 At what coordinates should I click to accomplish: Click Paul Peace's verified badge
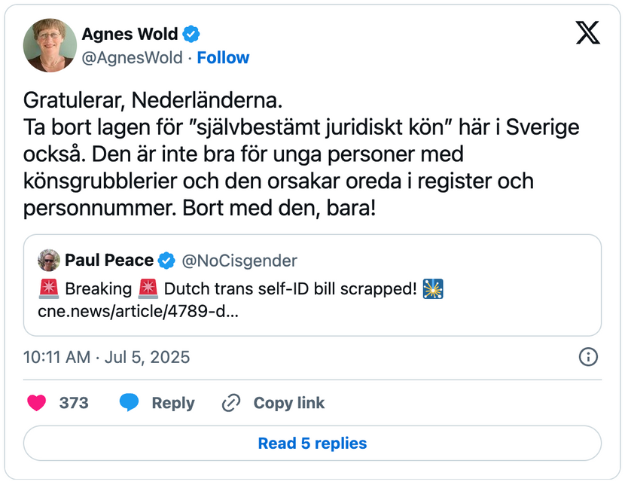[166, 261]
